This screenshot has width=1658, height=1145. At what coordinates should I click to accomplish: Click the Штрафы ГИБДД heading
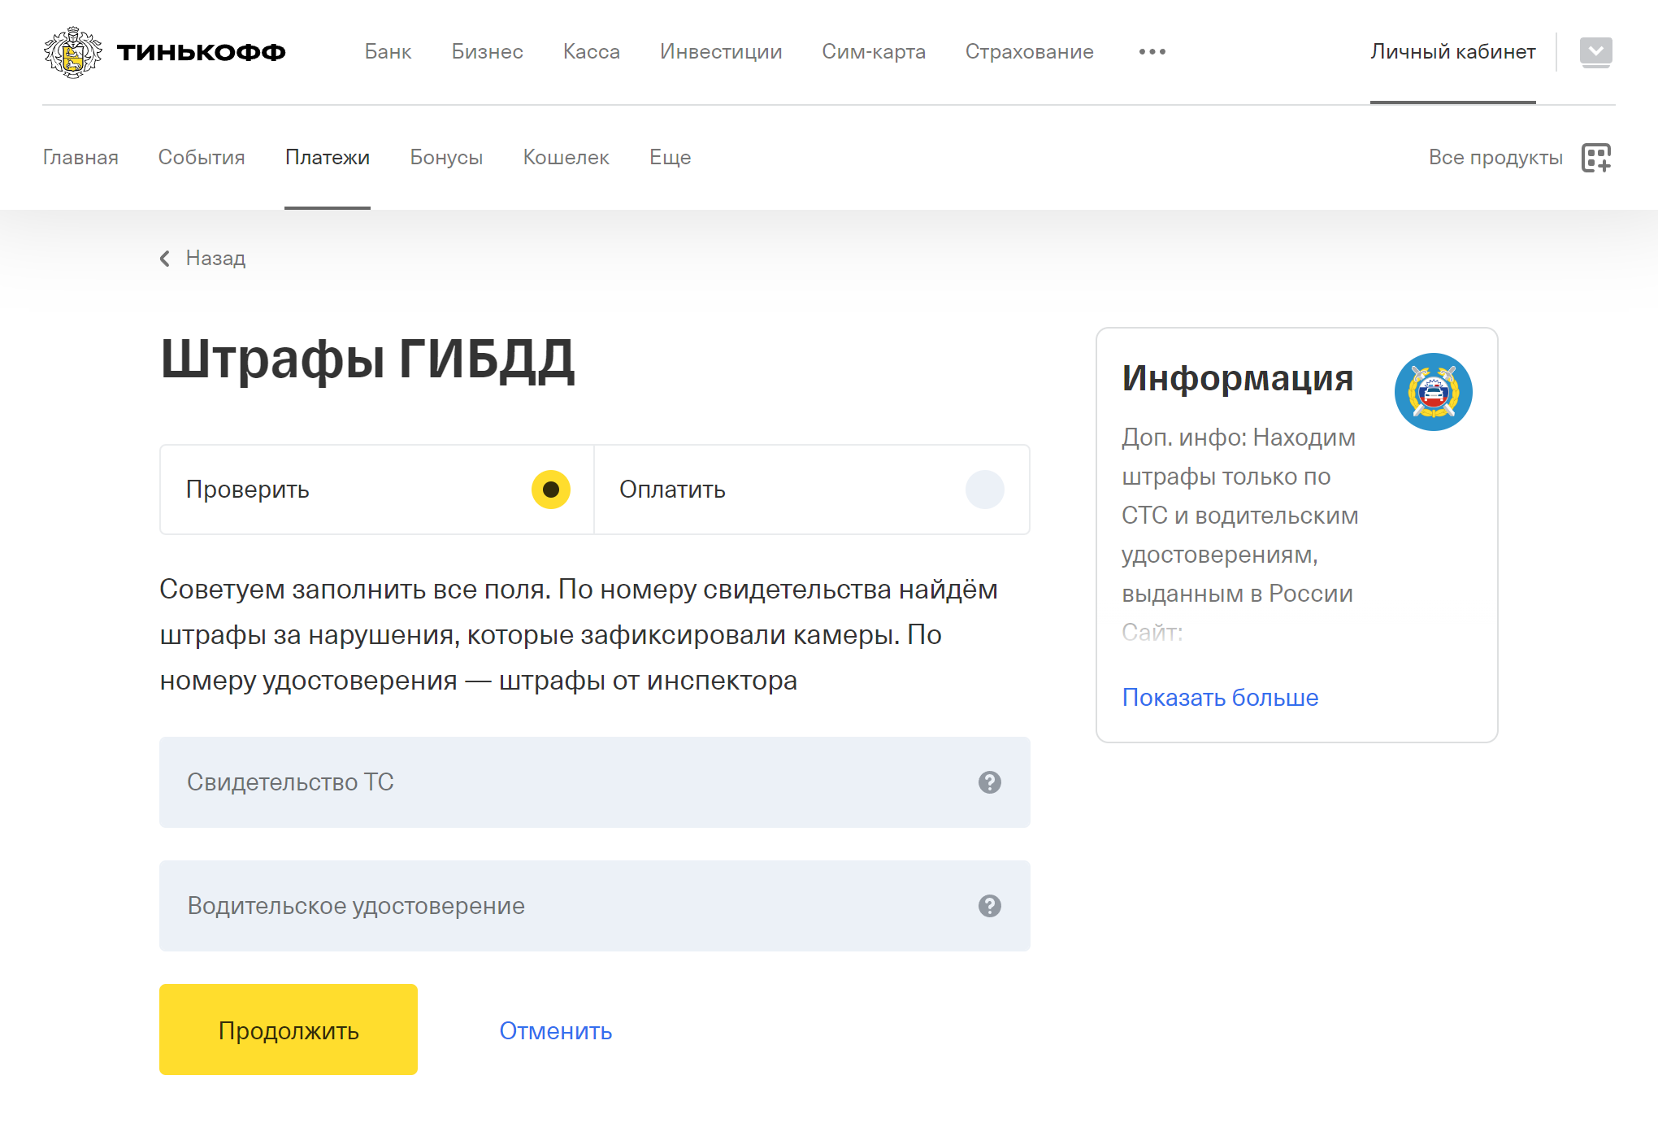point(367,359)
